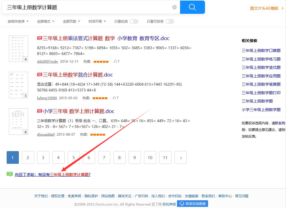Open the 按相关排序 sort dropdown
286x208 pixels.
(x=18, y=22)
